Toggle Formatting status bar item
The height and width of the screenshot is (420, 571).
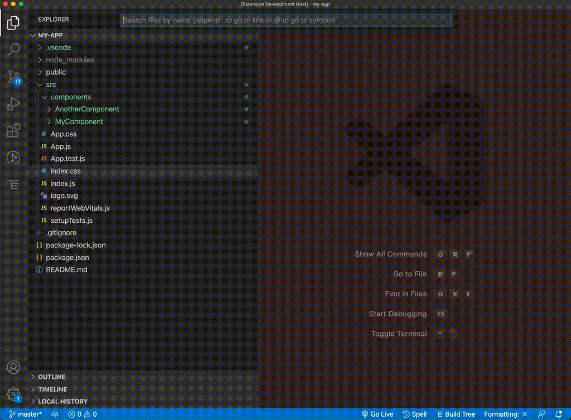coord(505,414)
